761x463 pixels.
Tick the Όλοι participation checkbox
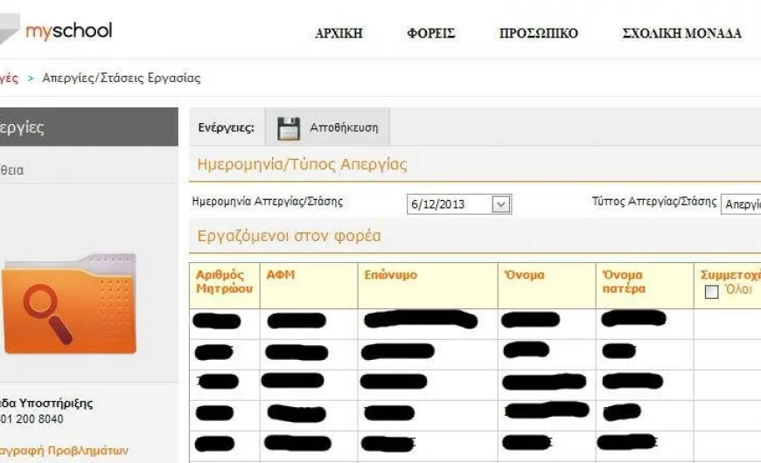[711, 292]
